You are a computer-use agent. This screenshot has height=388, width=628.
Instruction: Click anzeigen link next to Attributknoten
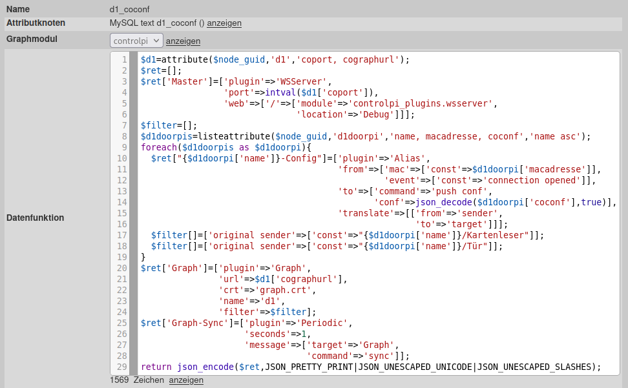click(224, 23)
